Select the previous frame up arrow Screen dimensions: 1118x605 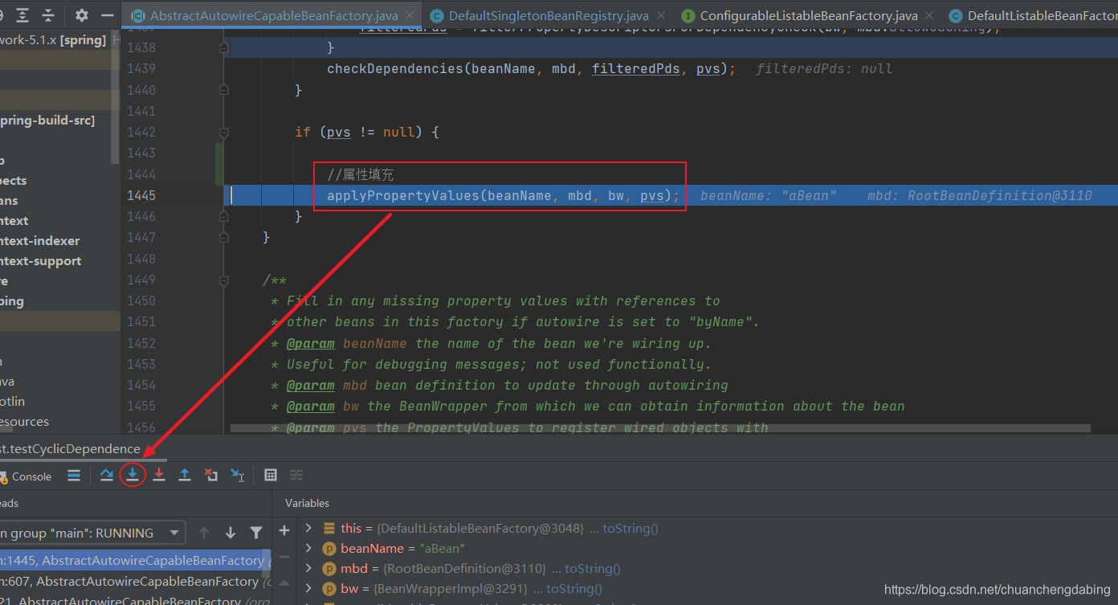click(x=204, y=532)
